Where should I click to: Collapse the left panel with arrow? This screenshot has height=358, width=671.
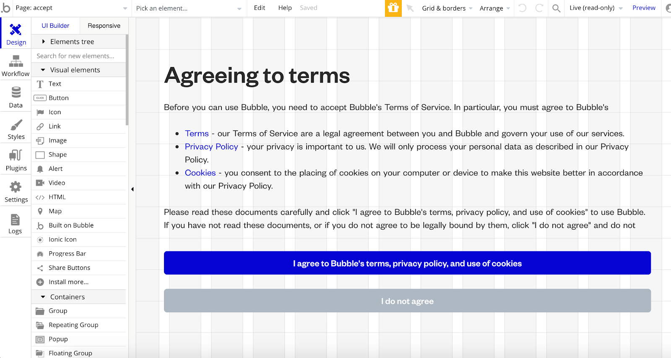[x=133, y=189]
